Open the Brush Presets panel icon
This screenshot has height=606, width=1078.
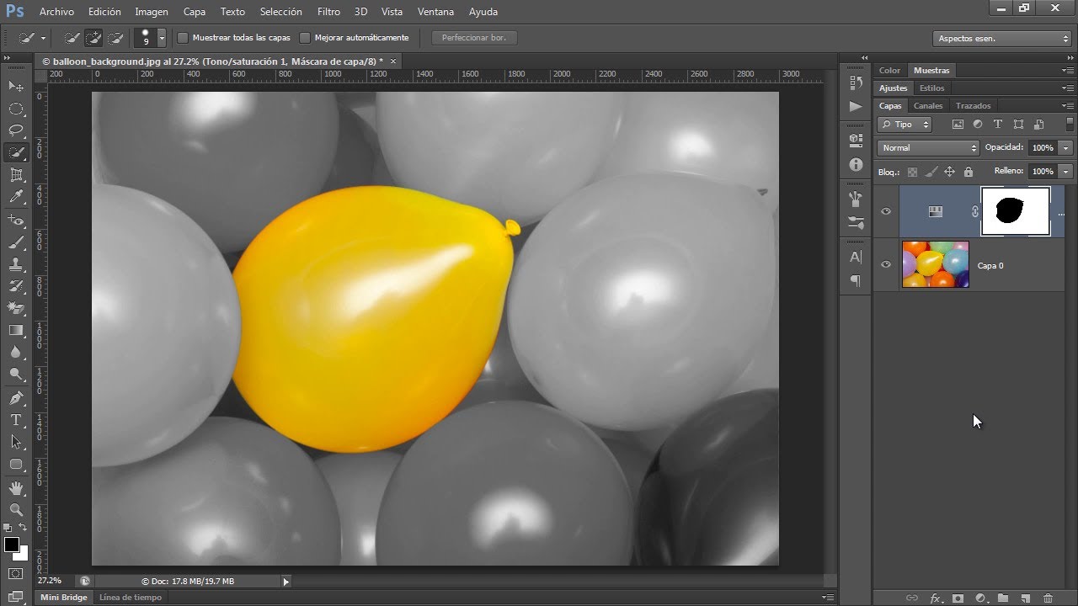(x=856, y=223)
